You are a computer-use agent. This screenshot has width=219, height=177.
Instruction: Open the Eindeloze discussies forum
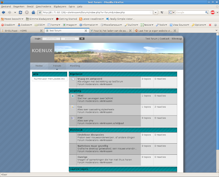pyautogui.click(x=91, y=135)
